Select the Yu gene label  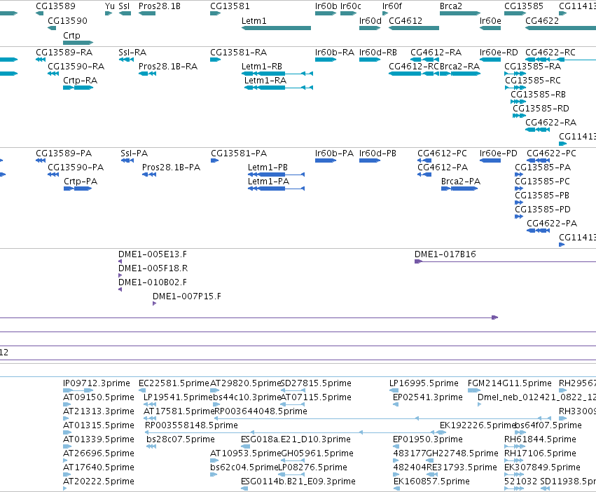[x=109, y=6]
